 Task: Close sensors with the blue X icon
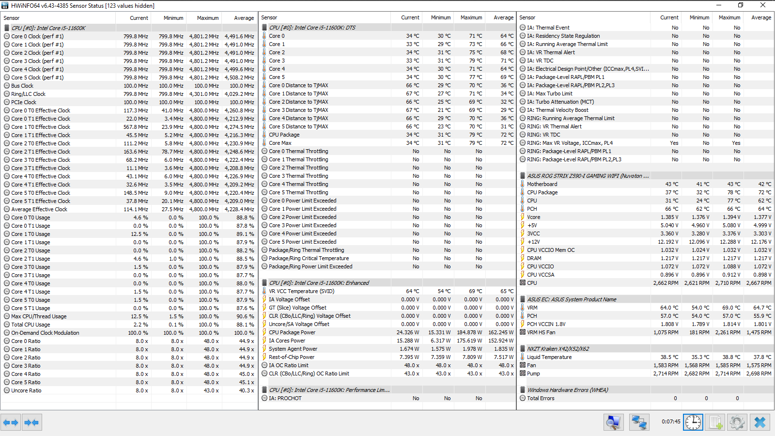click(x=760, y=422)
